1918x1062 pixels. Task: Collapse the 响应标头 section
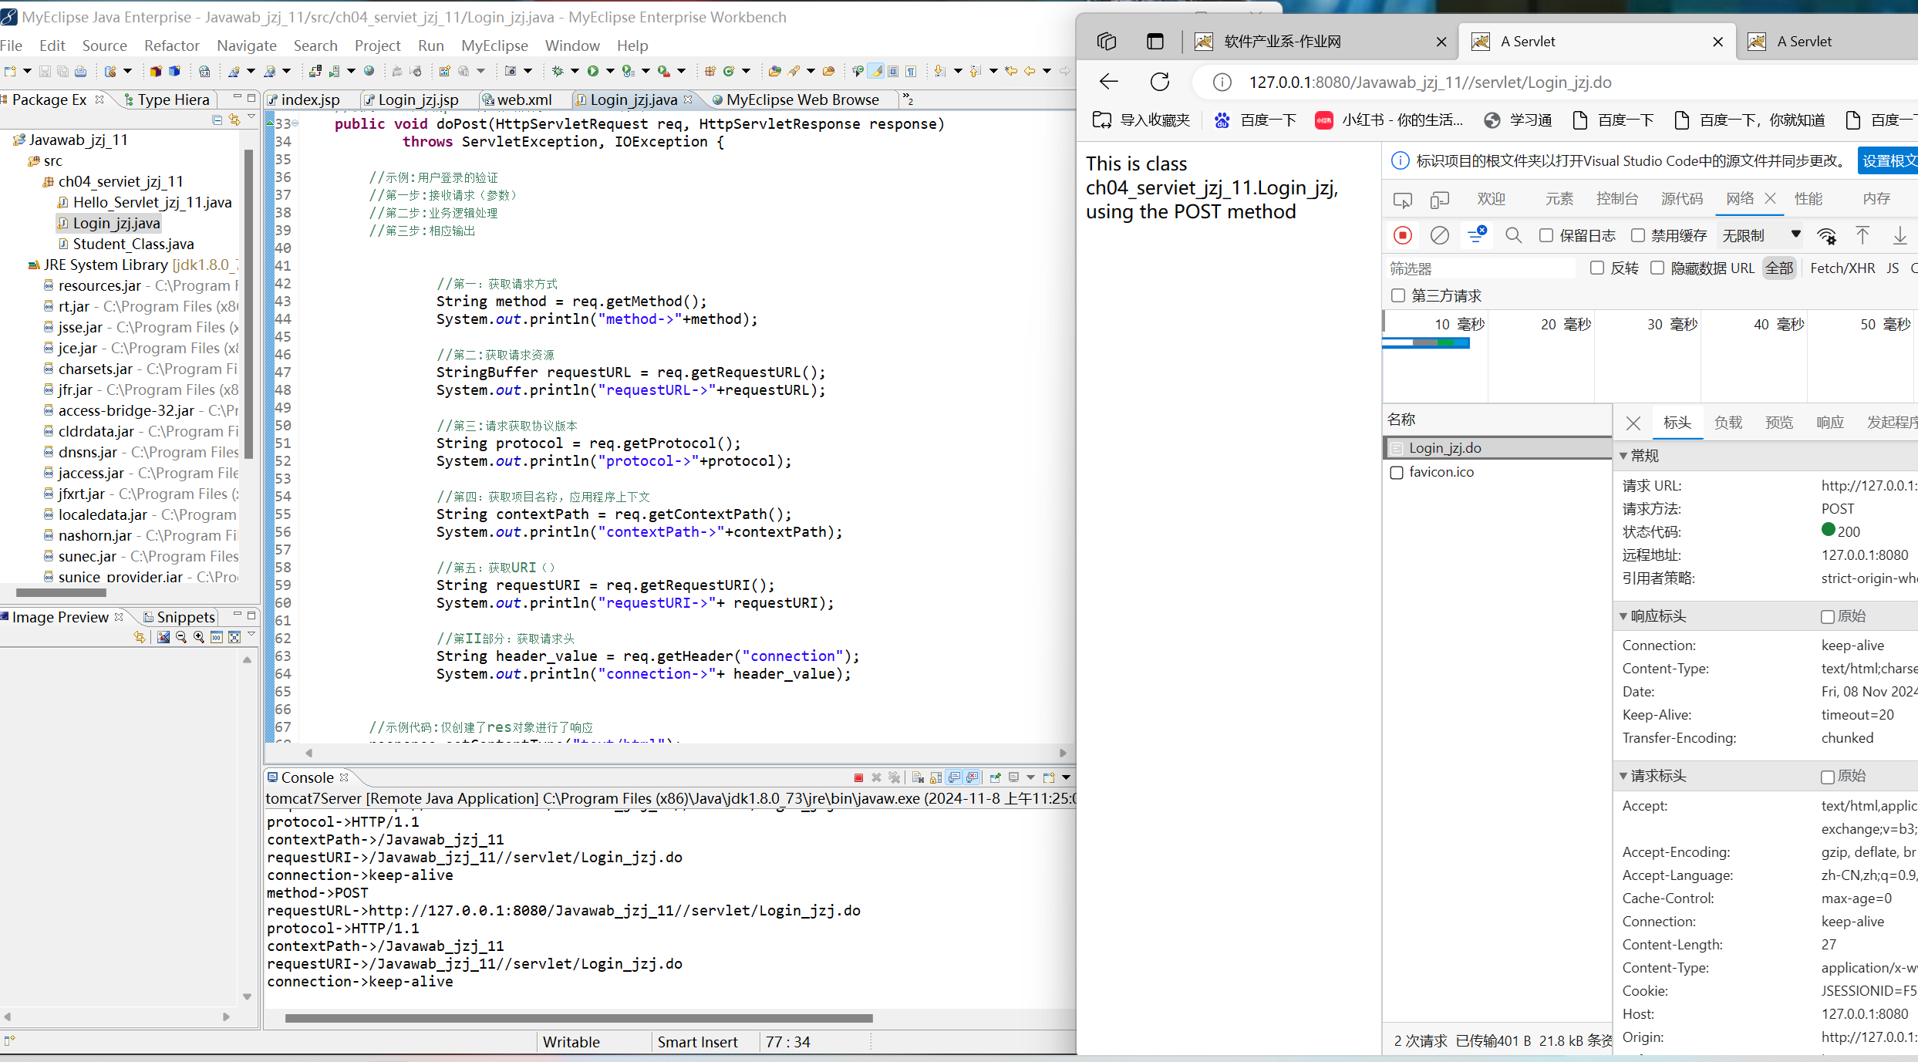pos(1623,616)
